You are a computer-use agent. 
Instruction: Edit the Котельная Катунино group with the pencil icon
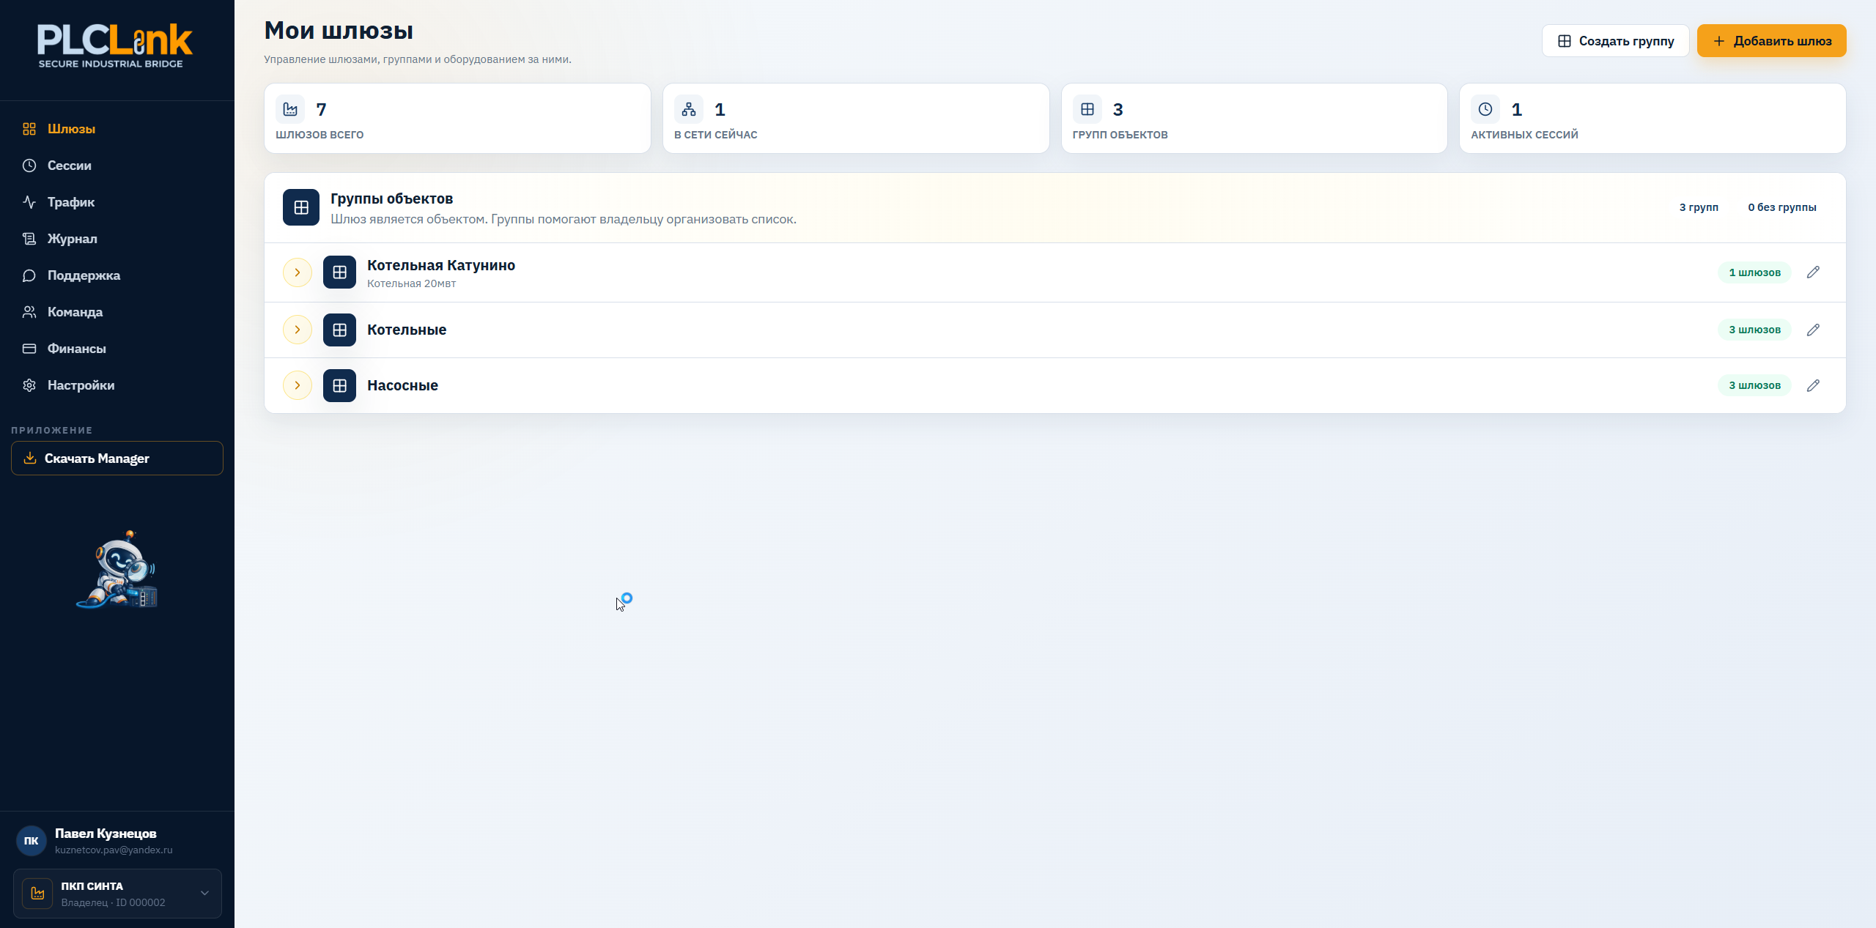(x=1813, y=272)
